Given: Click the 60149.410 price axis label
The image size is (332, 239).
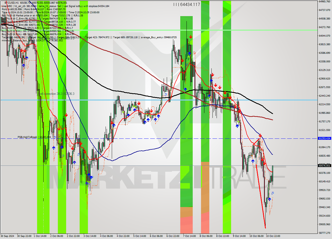Looking at the screenshot, I should (324, 182).
